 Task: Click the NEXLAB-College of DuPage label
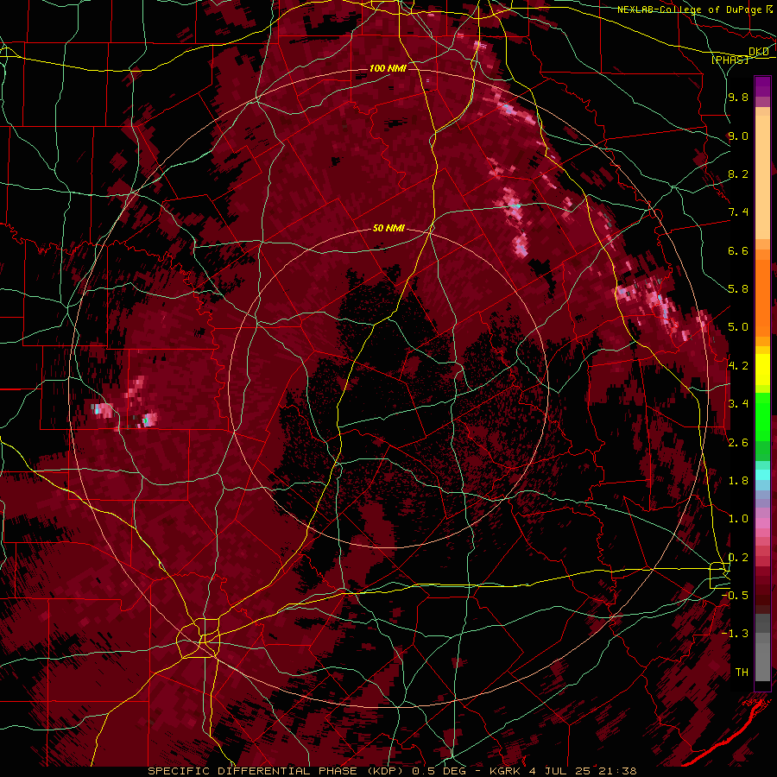pyautogui.click(x=689, y=9)
